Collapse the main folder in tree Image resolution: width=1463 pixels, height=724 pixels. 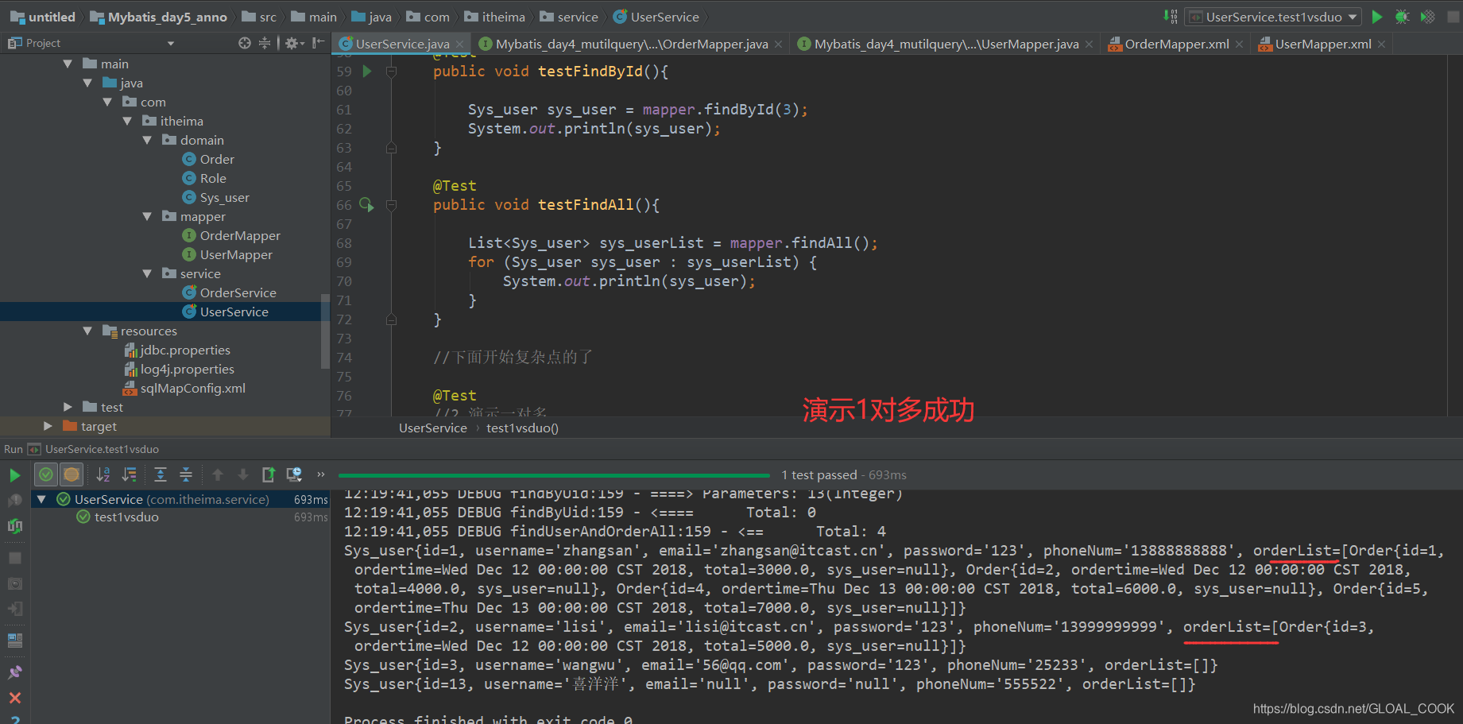pyautogui.click(x=68, y=64)
